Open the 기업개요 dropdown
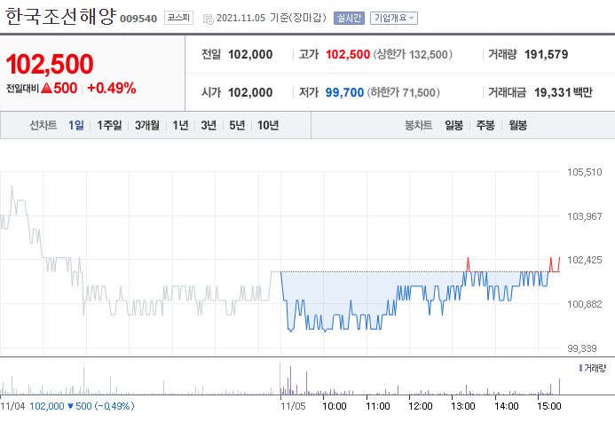Viewport: 615px width, 422px height. click(x=394, y=18)
